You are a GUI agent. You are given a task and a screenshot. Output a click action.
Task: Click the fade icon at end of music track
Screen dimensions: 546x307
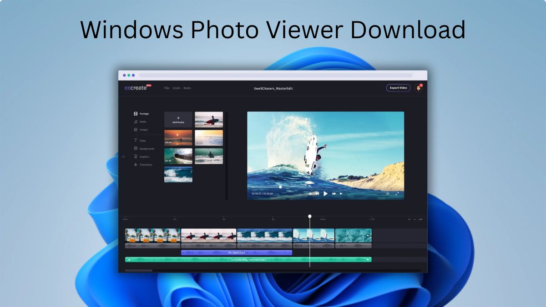click(368, 260)
